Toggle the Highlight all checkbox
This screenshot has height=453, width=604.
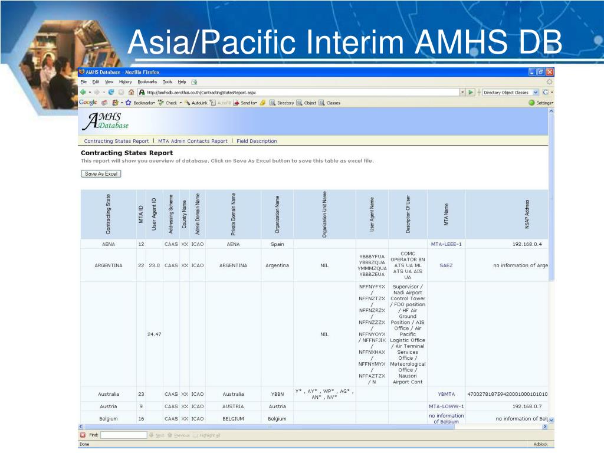(195, 435)
